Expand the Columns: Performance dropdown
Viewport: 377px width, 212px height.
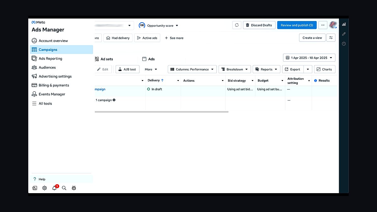pos(192,69)
